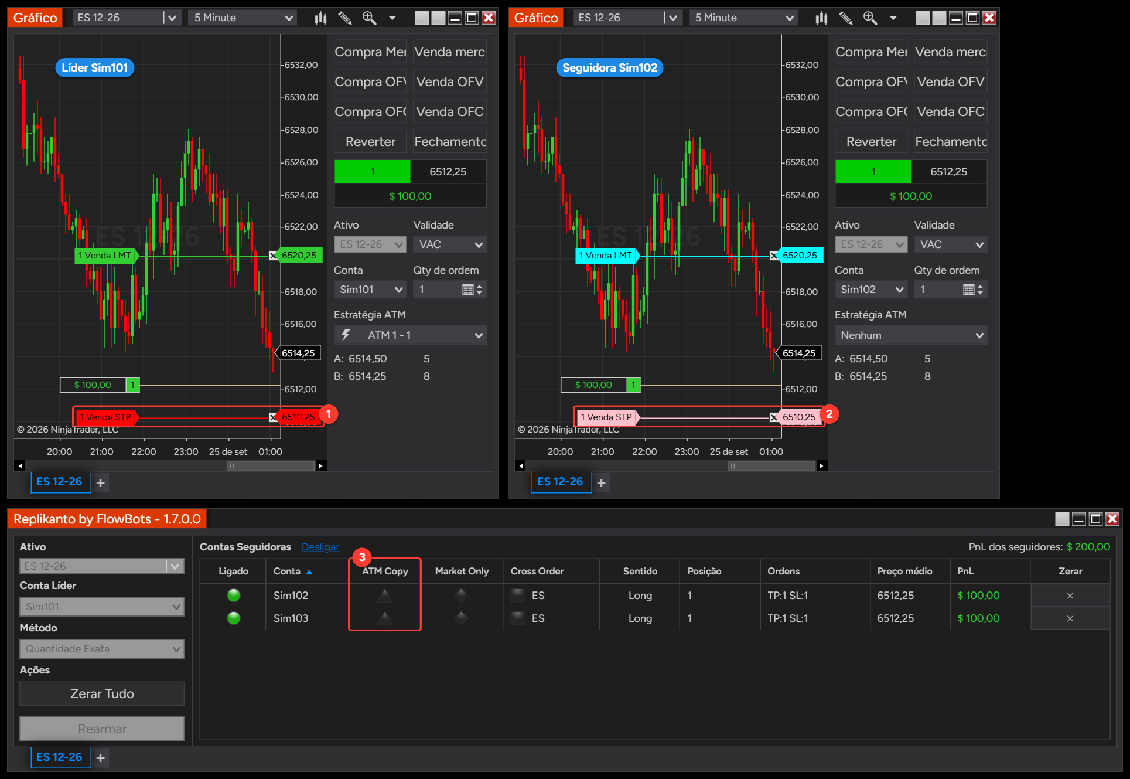Open Estratégia ATM dropdown showing ATM 1 - 1

[410, 335]
